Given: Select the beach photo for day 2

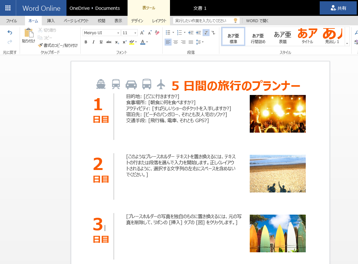Looking at the screenshot, I should (278, 173).
